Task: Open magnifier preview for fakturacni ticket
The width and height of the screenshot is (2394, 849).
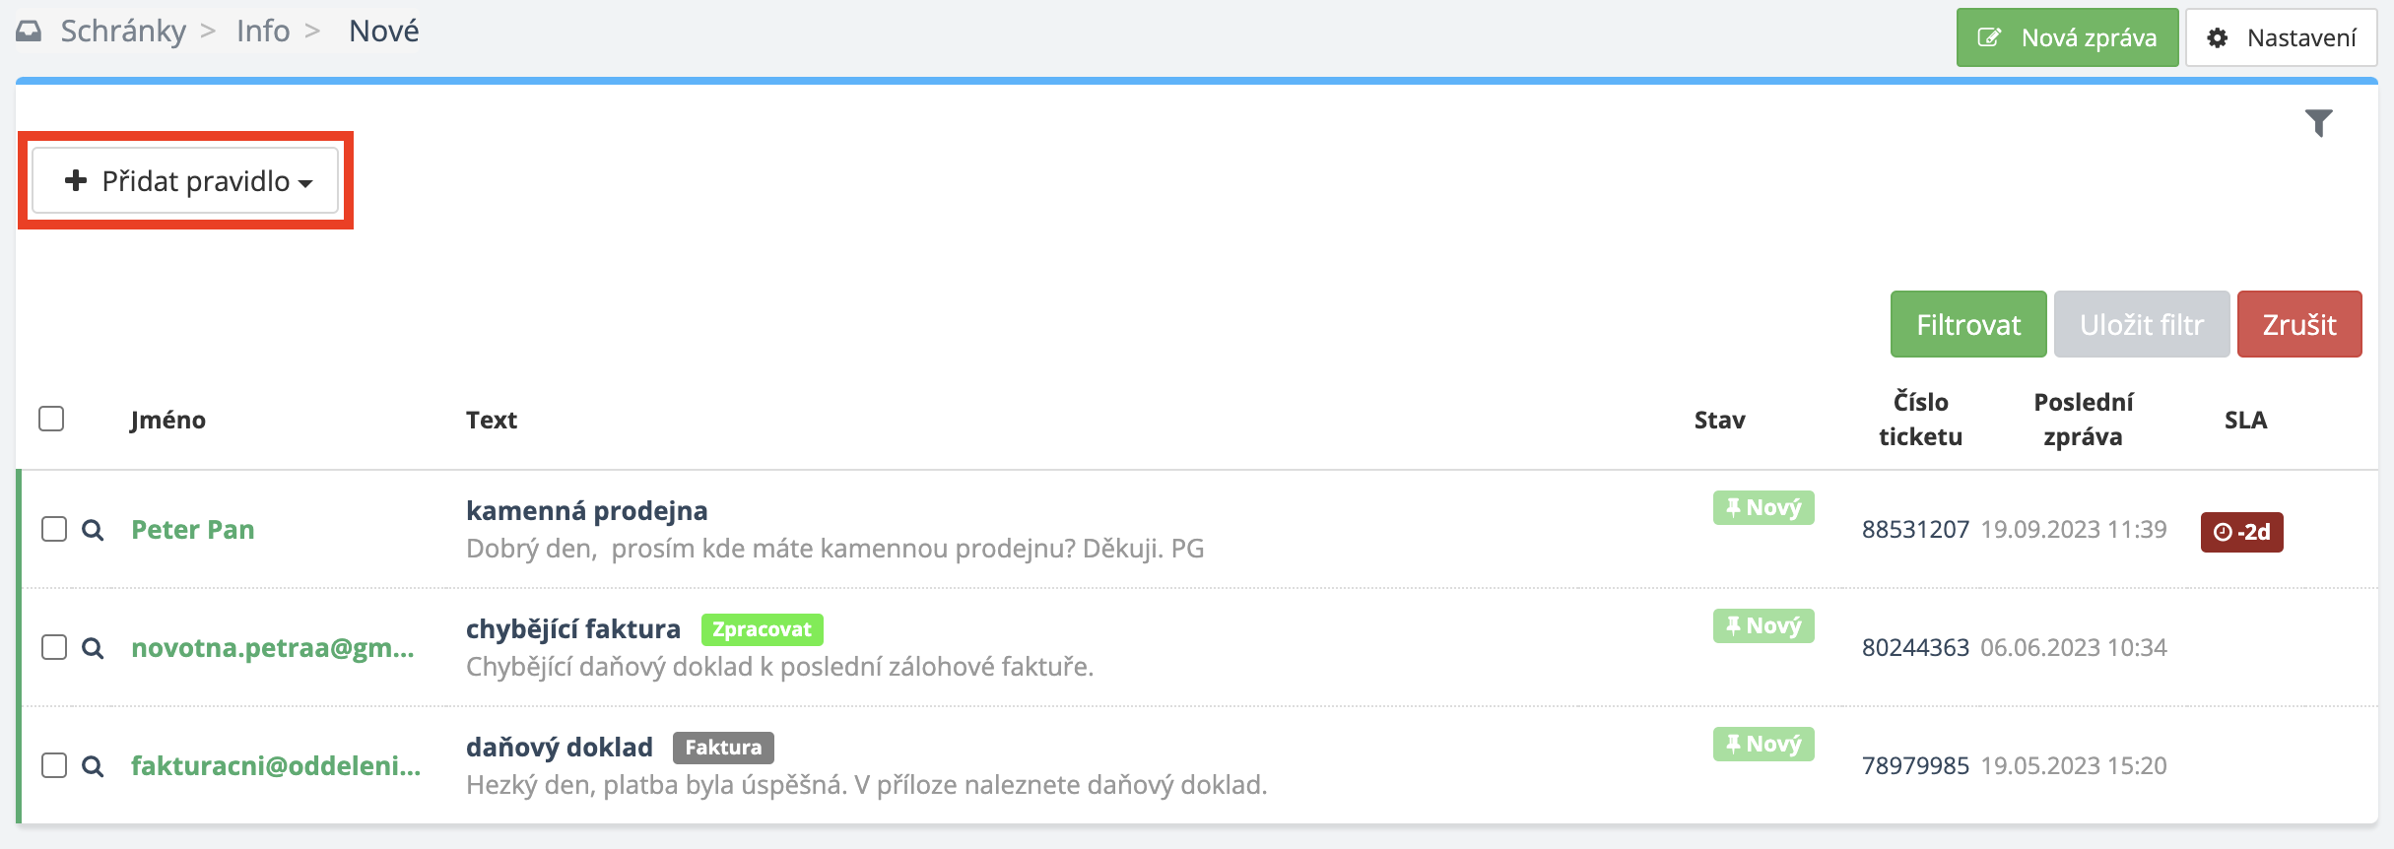Action: (x=93, y=766)
